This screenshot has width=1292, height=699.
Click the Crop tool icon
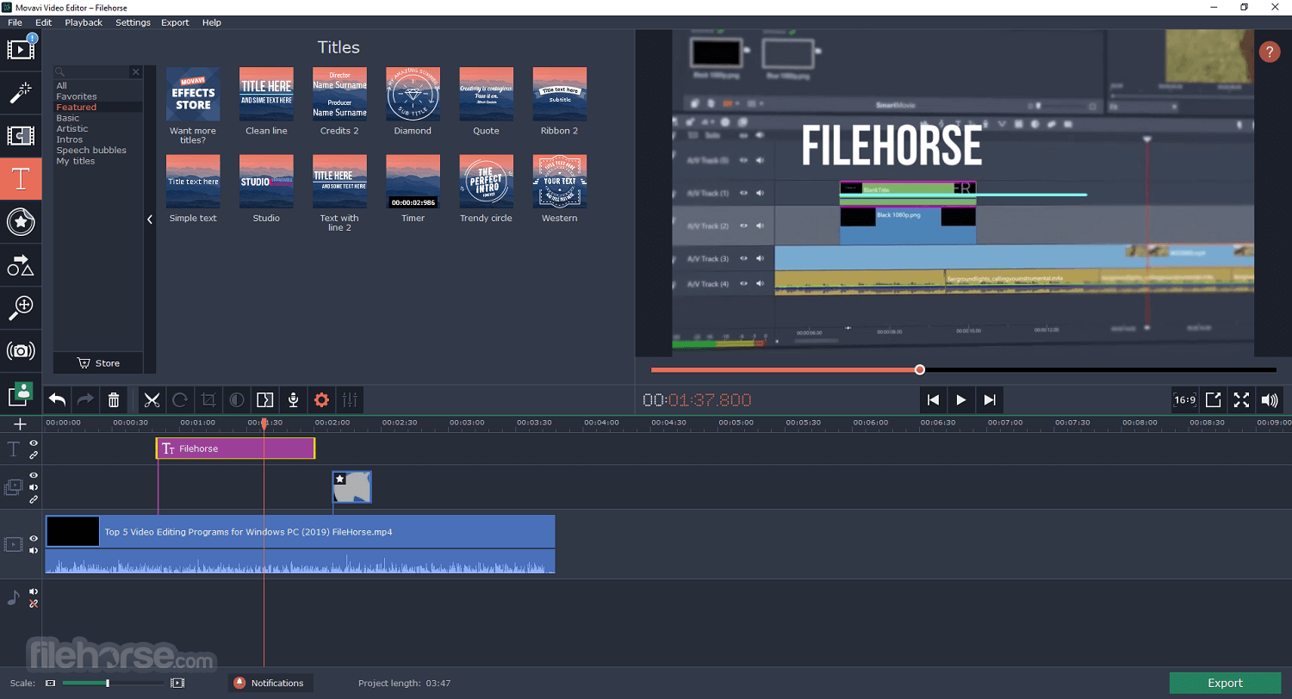(x=208, y=399)
